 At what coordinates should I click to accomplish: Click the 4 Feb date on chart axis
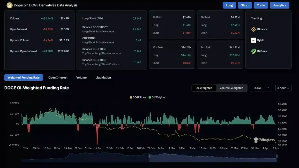coord(99,148)
